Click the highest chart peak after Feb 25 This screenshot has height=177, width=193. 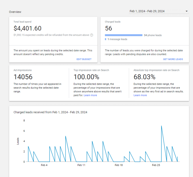tap(161, 126)
